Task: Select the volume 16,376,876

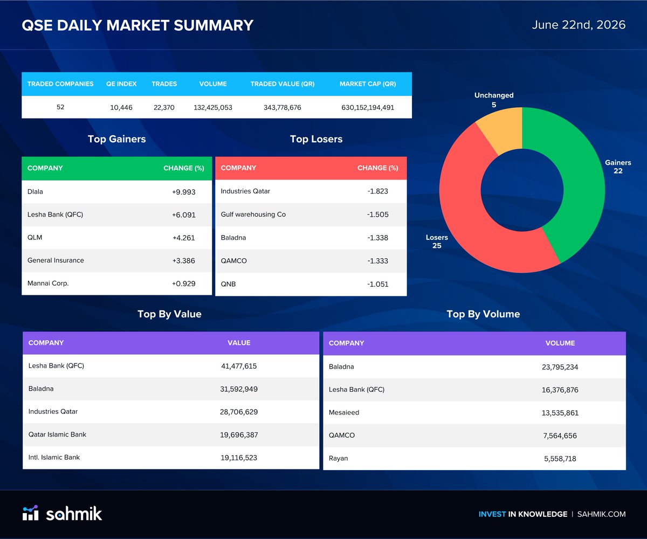Action: click(560, 390)
